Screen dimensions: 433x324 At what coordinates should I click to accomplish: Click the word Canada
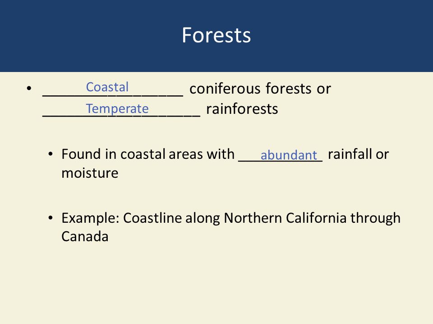click(85, 236)
